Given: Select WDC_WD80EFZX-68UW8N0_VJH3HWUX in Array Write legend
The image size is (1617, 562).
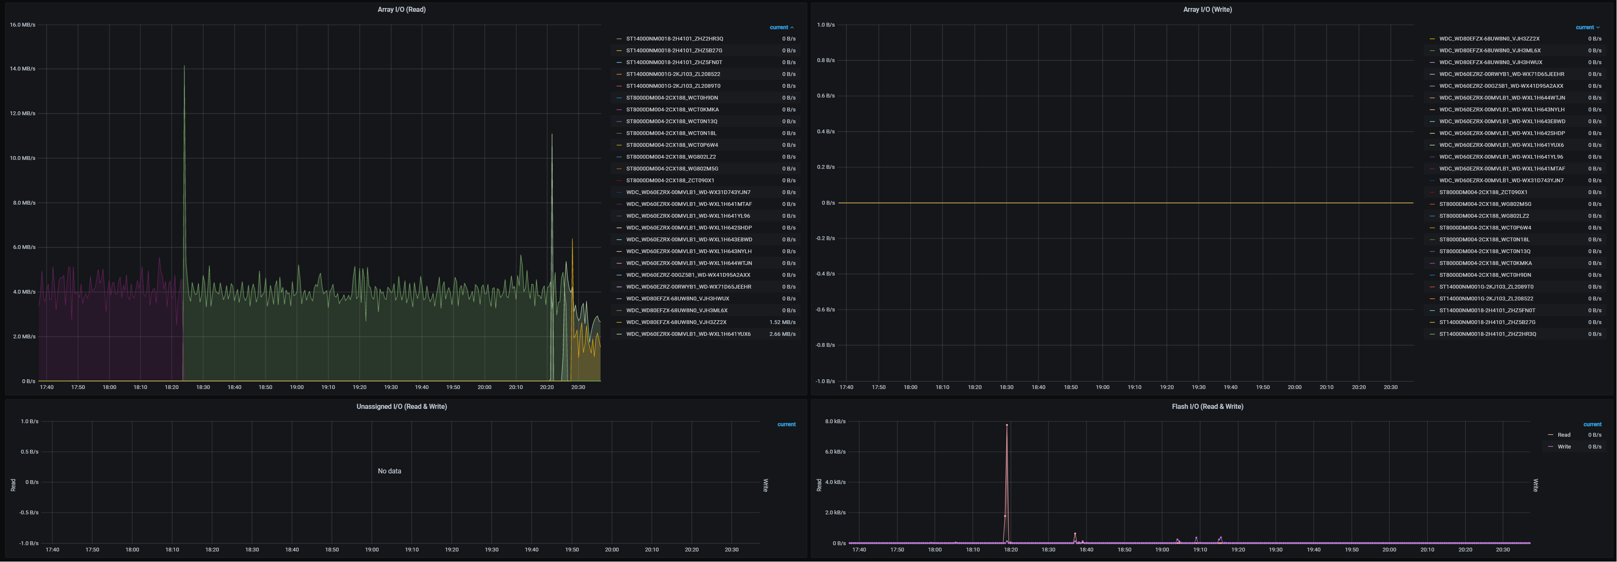Looking at the screenshot, I should 1490,62.
